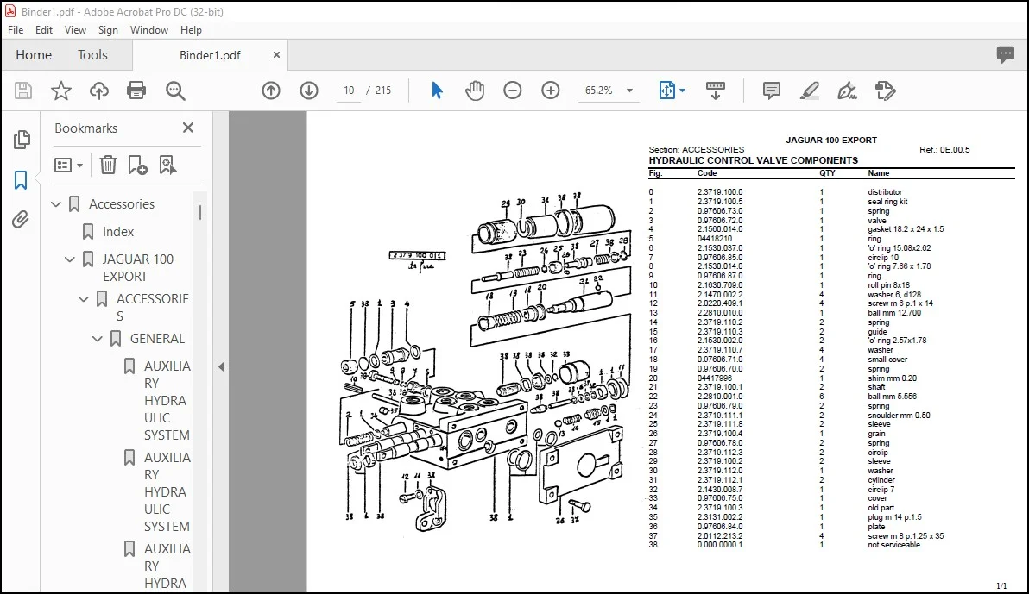The width and height of the screenshot is (1029, 594).
Task: Select the Binder1.pdf document tab
Action: [210, 55]
